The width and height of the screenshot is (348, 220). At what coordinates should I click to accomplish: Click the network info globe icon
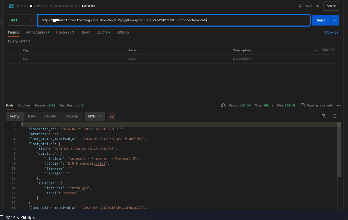(x=224, y=105)
